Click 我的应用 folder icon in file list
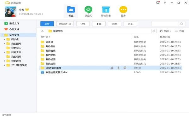This screenshot has width=189, height=117. click(x=43, y=64)
